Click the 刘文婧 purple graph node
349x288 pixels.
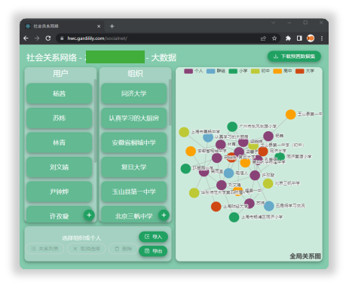pos(222,185)
